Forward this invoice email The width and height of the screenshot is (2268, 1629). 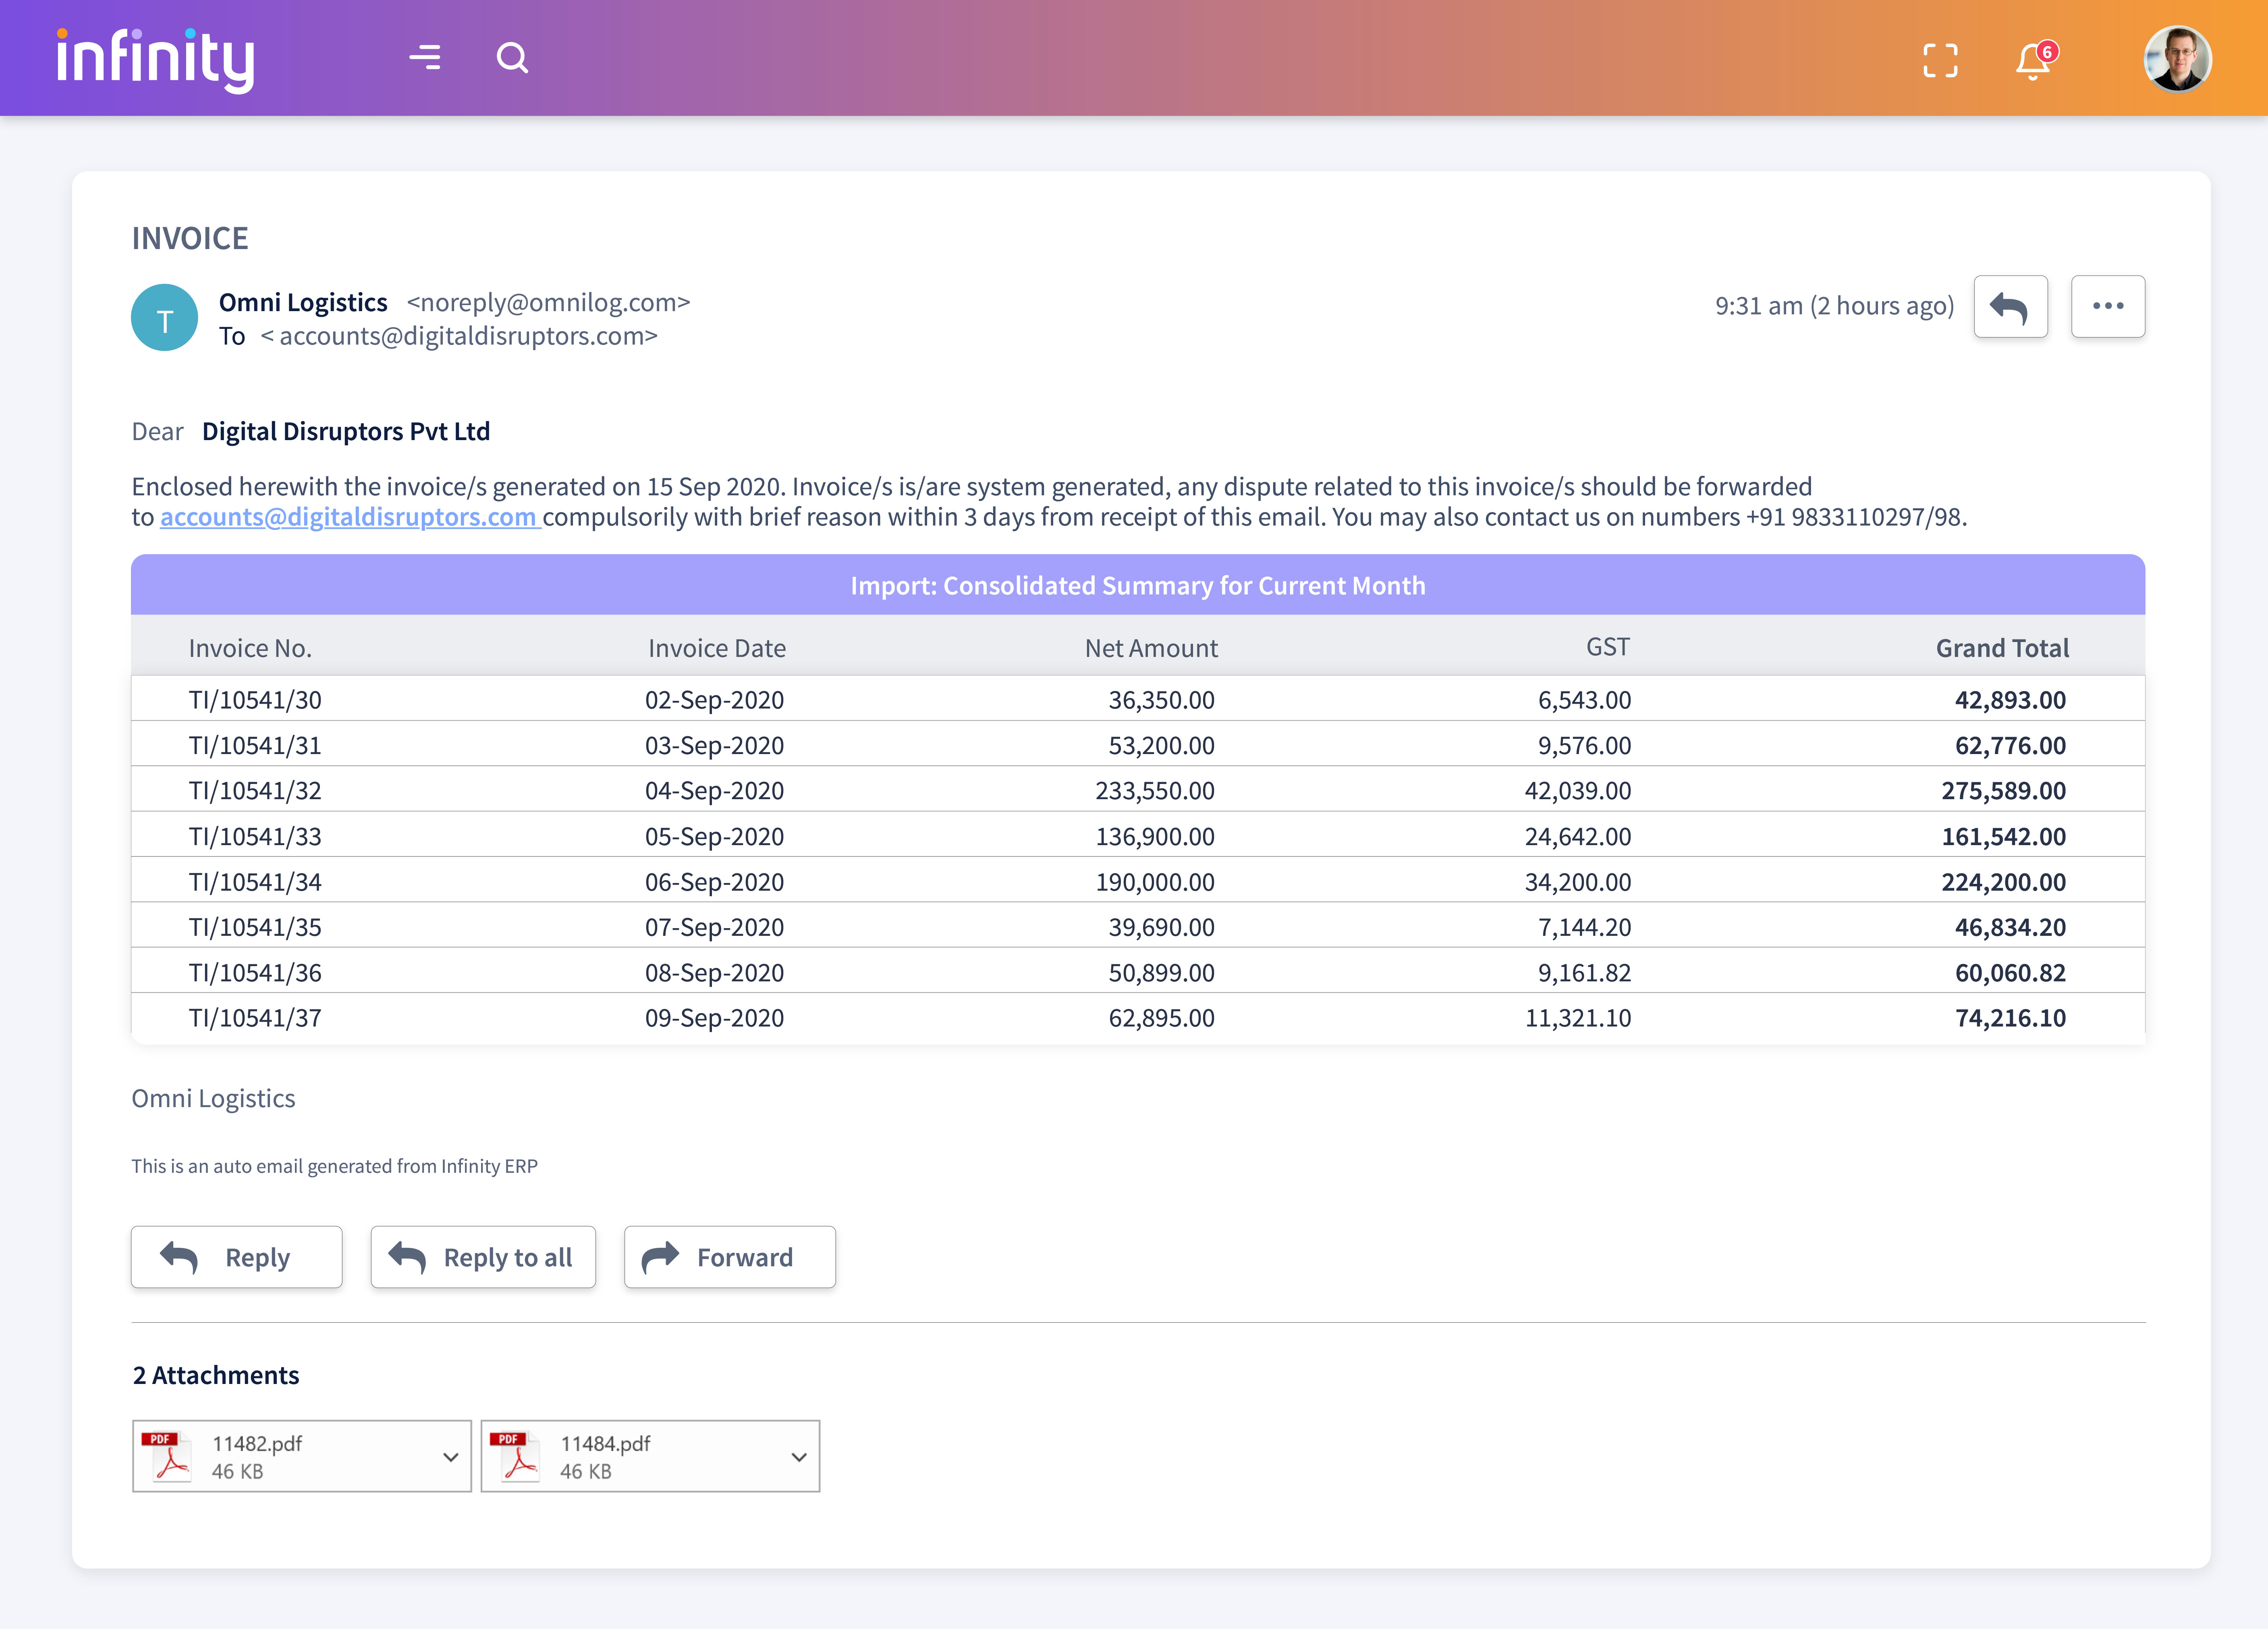click(x=730, y=1257)
